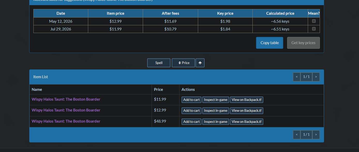Select the Jul 29, 2026 date cell

[x=61, y=29]
